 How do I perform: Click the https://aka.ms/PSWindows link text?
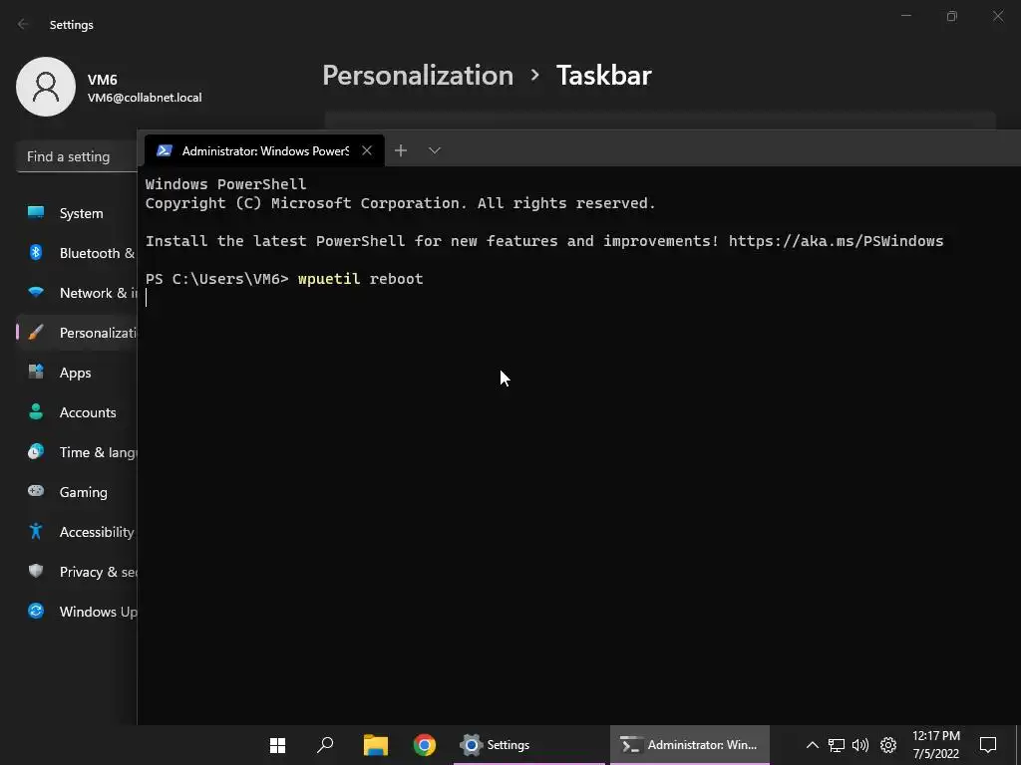[x=837, y=241]
